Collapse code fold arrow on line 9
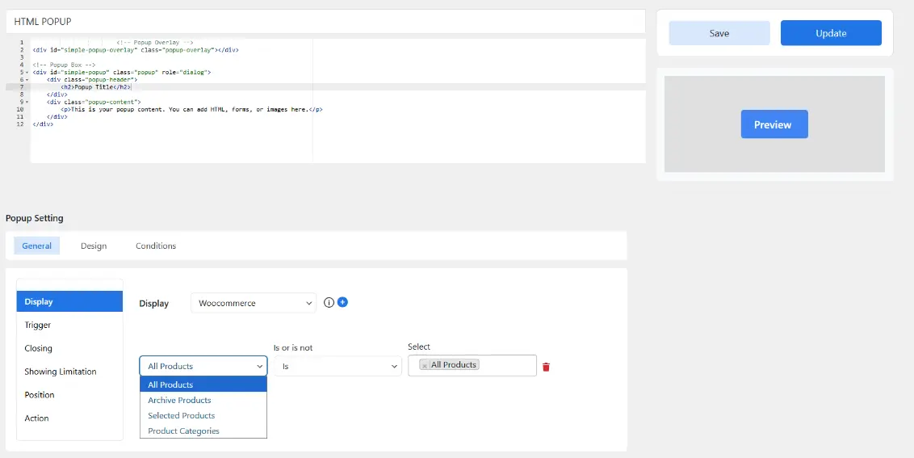The width and height of the screenshot is (914, 458). pyautogui.click(x=27, y=102)
